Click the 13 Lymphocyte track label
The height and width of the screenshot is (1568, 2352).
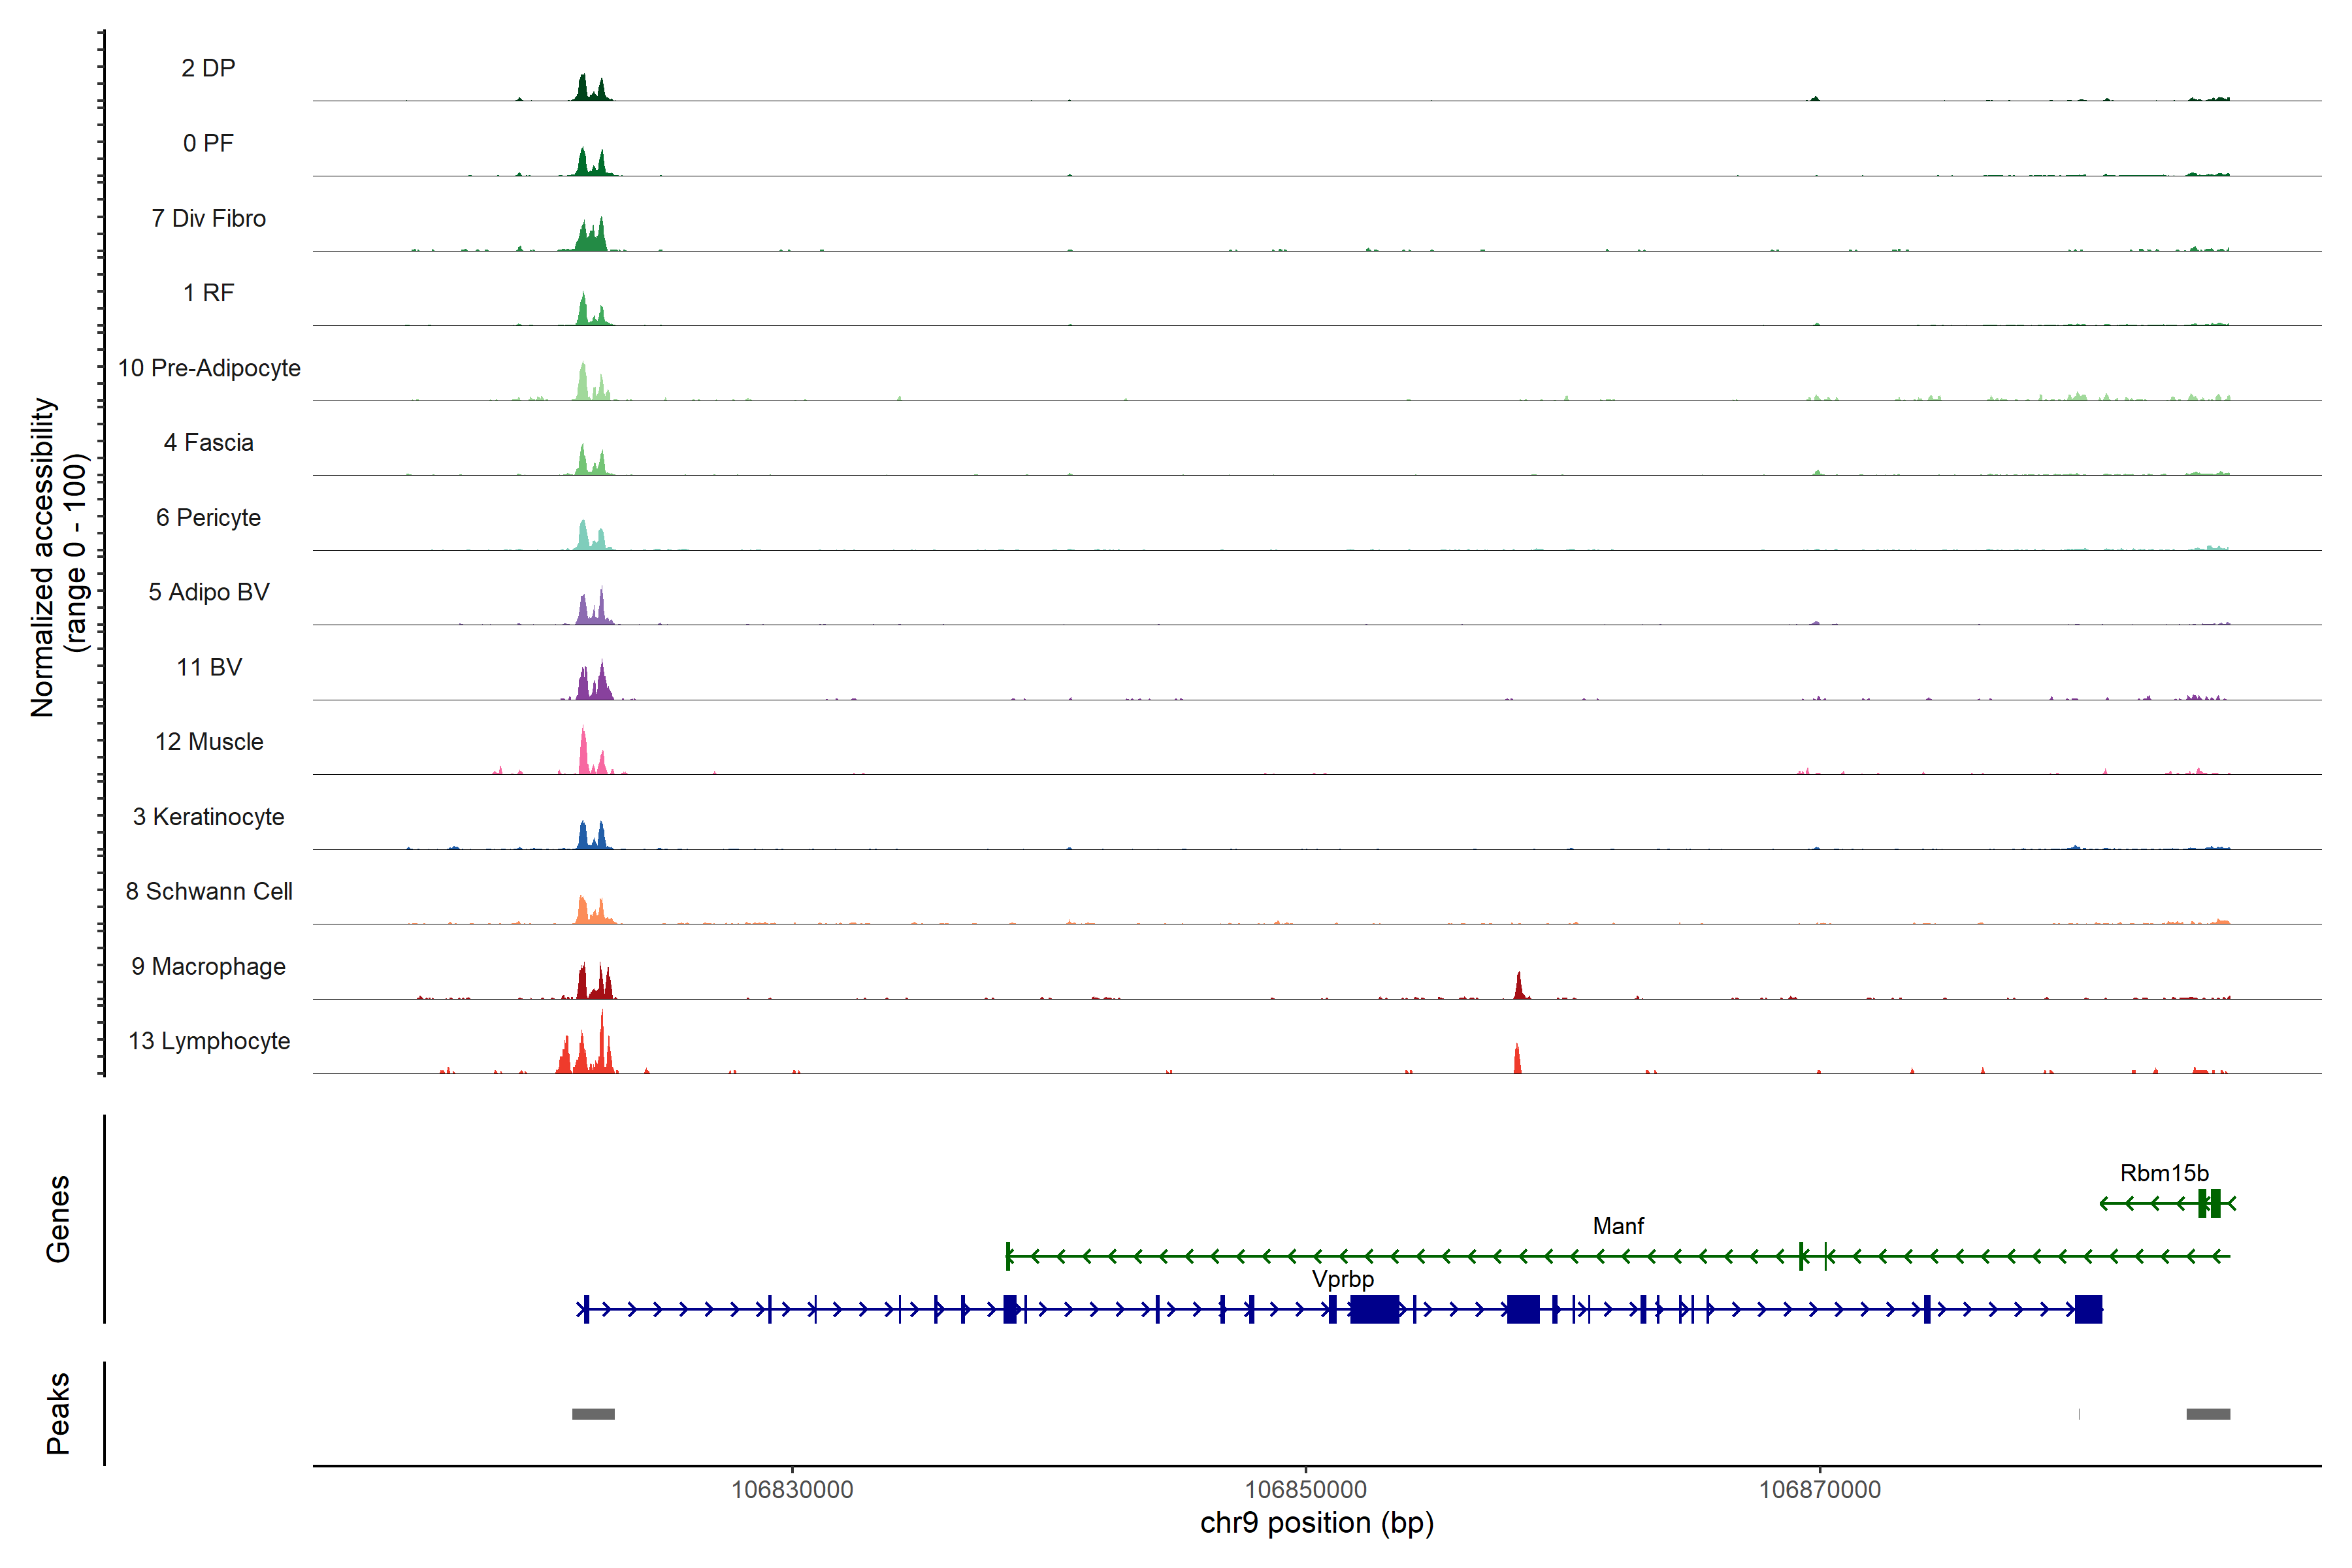(209, 1041)
